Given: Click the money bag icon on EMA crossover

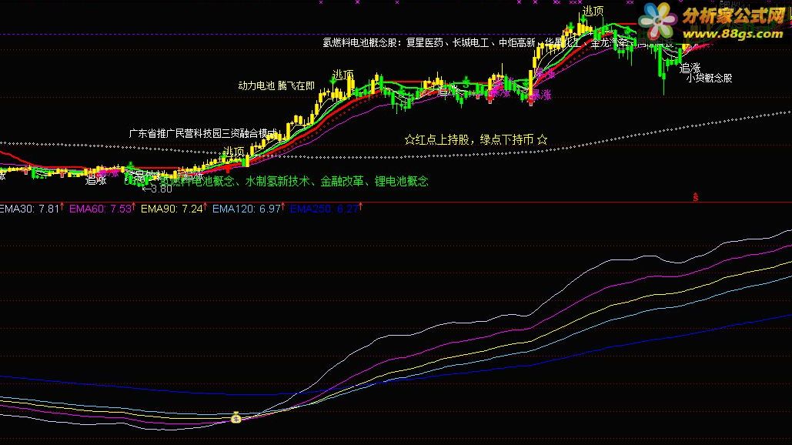Looking at the screenshot, I should point(236,417).
